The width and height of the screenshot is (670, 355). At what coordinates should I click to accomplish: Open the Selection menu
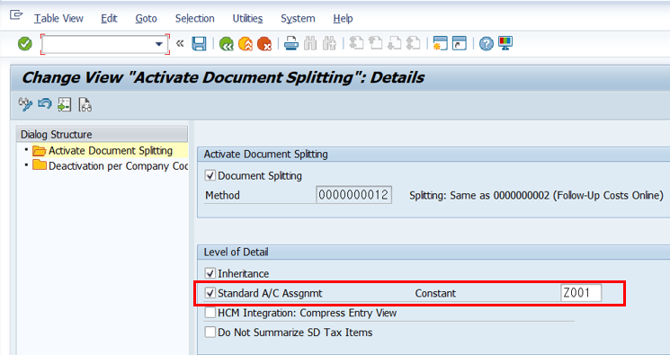pos(195,18)
